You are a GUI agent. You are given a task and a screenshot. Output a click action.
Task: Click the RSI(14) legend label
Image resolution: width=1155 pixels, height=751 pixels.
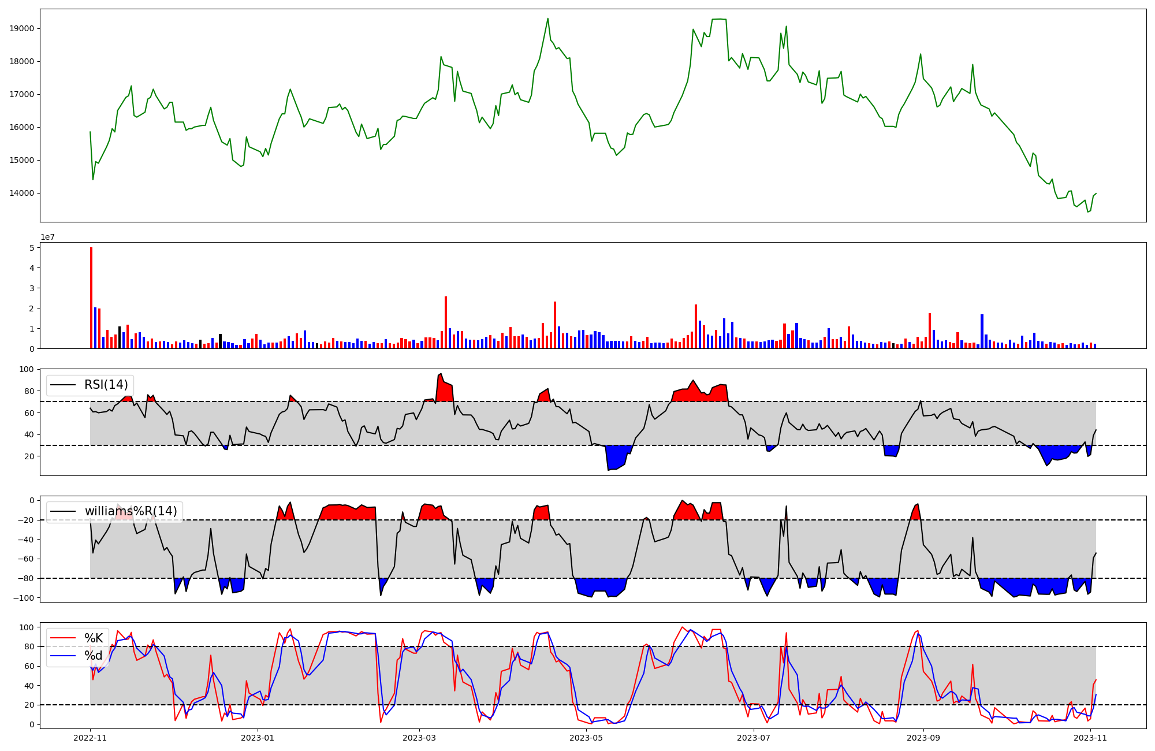tap(106, 385)
